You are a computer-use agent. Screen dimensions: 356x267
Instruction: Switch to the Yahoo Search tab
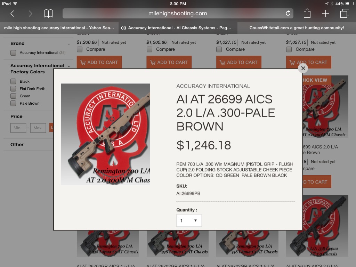[59, 28]
